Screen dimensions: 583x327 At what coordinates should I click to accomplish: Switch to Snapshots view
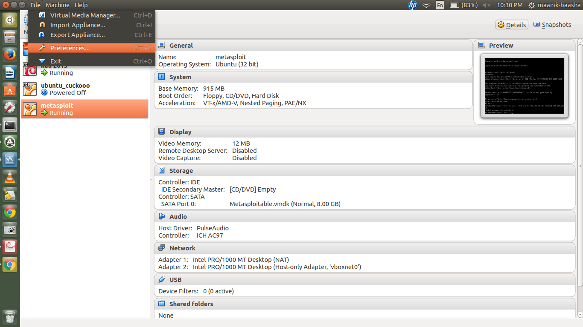click(x=552, y=25)
